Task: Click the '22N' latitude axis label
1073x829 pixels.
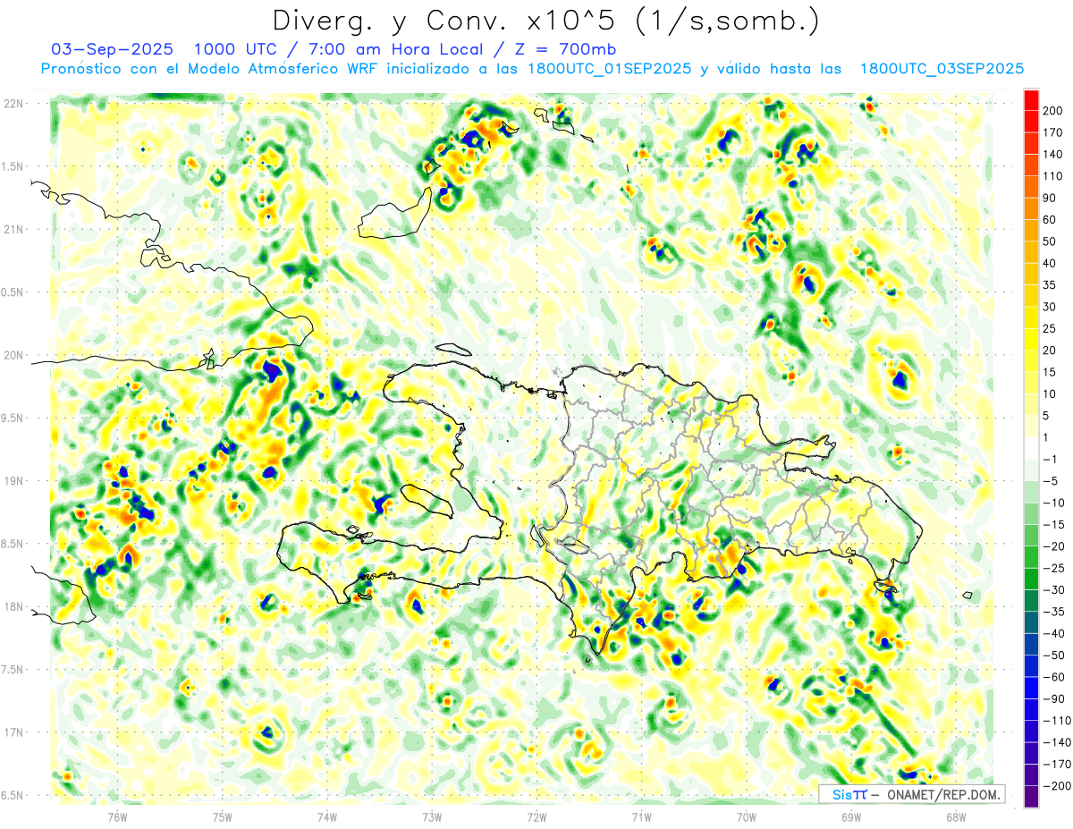Action: [x=13, y=104]
